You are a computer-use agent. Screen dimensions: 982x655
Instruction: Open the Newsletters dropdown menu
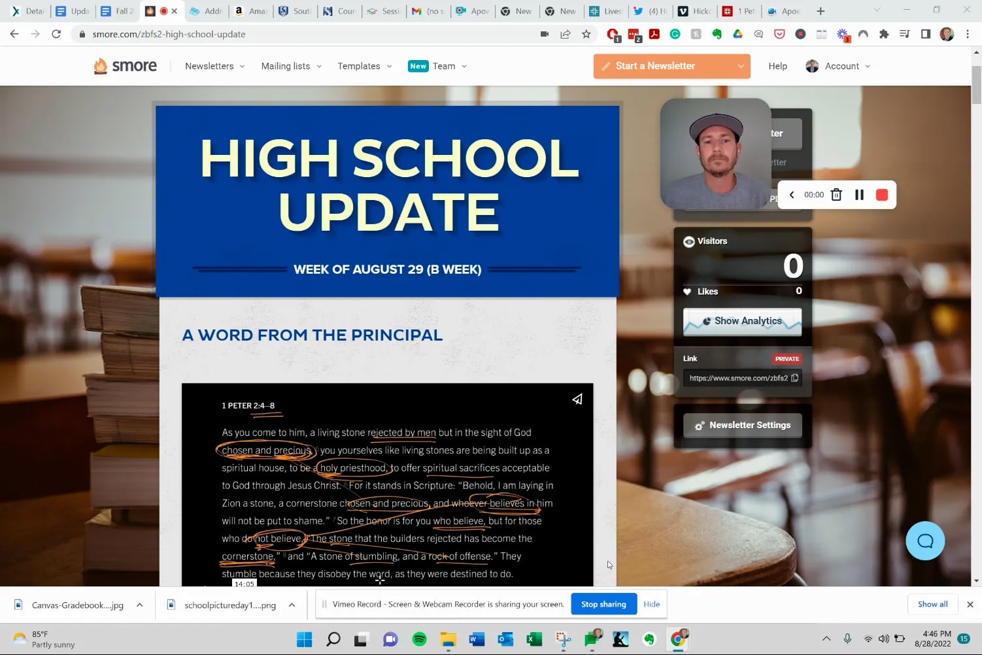pyautogui.click(x=215, y=66)
